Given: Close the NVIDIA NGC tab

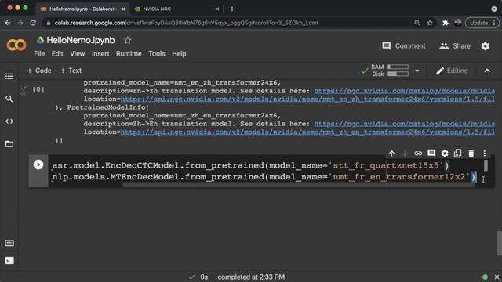Looking at the screenshot, I should pos(217,9).
